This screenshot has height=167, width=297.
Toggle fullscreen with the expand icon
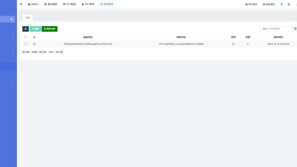[x=289, y=4]
